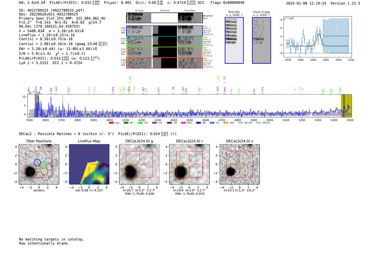Click the 'Row intentionally blank.' text
The image size is (379, 258).
click(x=44, y=243)
